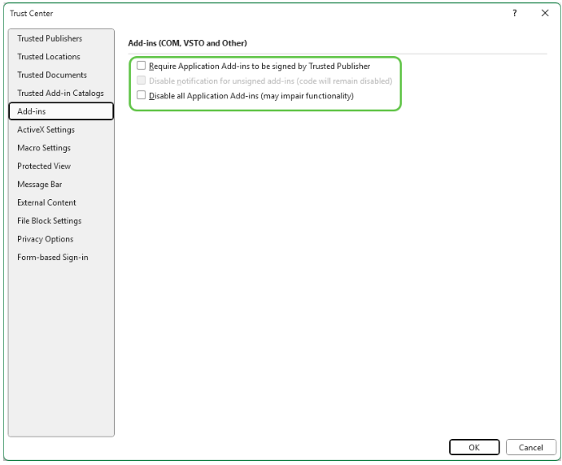View External Content settings
This screenshot has height=465, width=562.
click(46, 202)
